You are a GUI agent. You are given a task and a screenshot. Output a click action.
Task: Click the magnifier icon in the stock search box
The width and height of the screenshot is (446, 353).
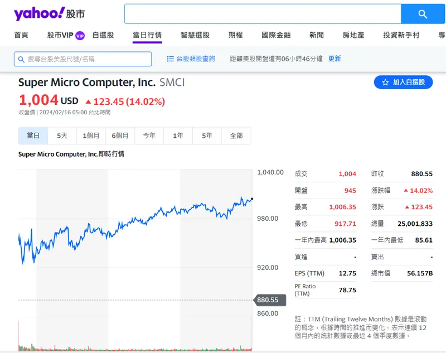coord(21,59)
